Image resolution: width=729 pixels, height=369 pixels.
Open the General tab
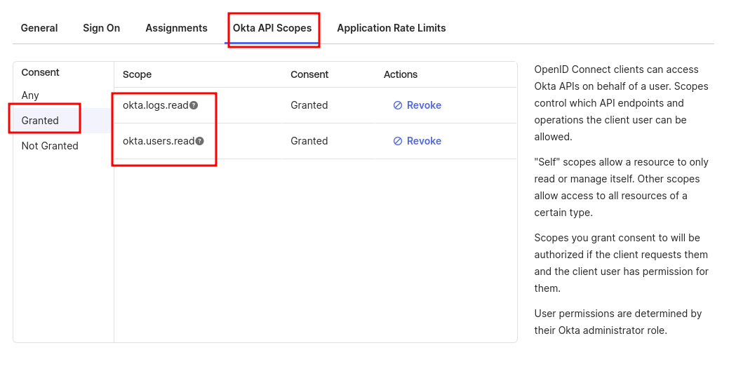39,28
